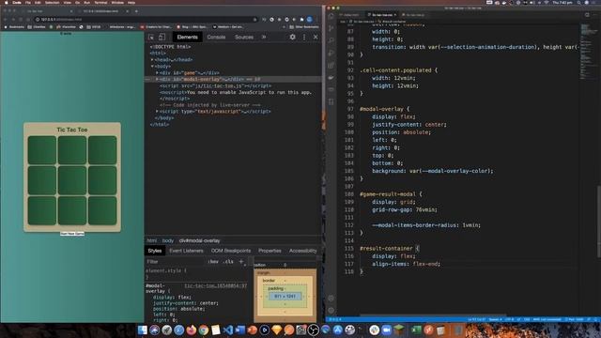Open the Chrome profile avatar icon
601x338 pixels.
pos(309,19)
